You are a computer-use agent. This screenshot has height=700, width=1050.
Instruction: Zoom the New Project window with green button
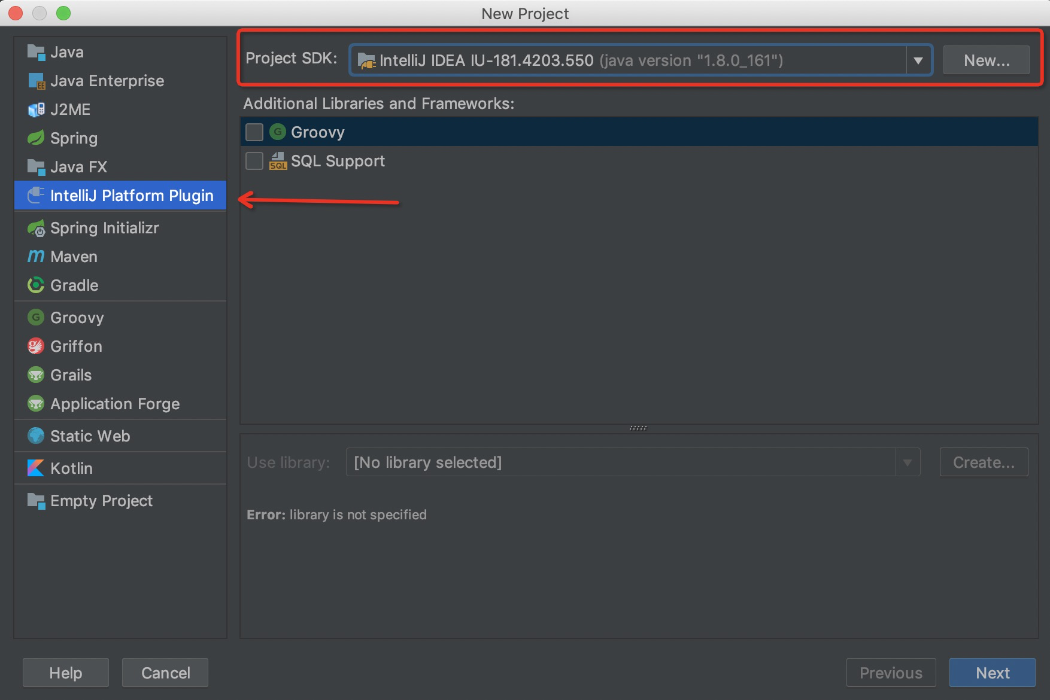coord(63,13)
